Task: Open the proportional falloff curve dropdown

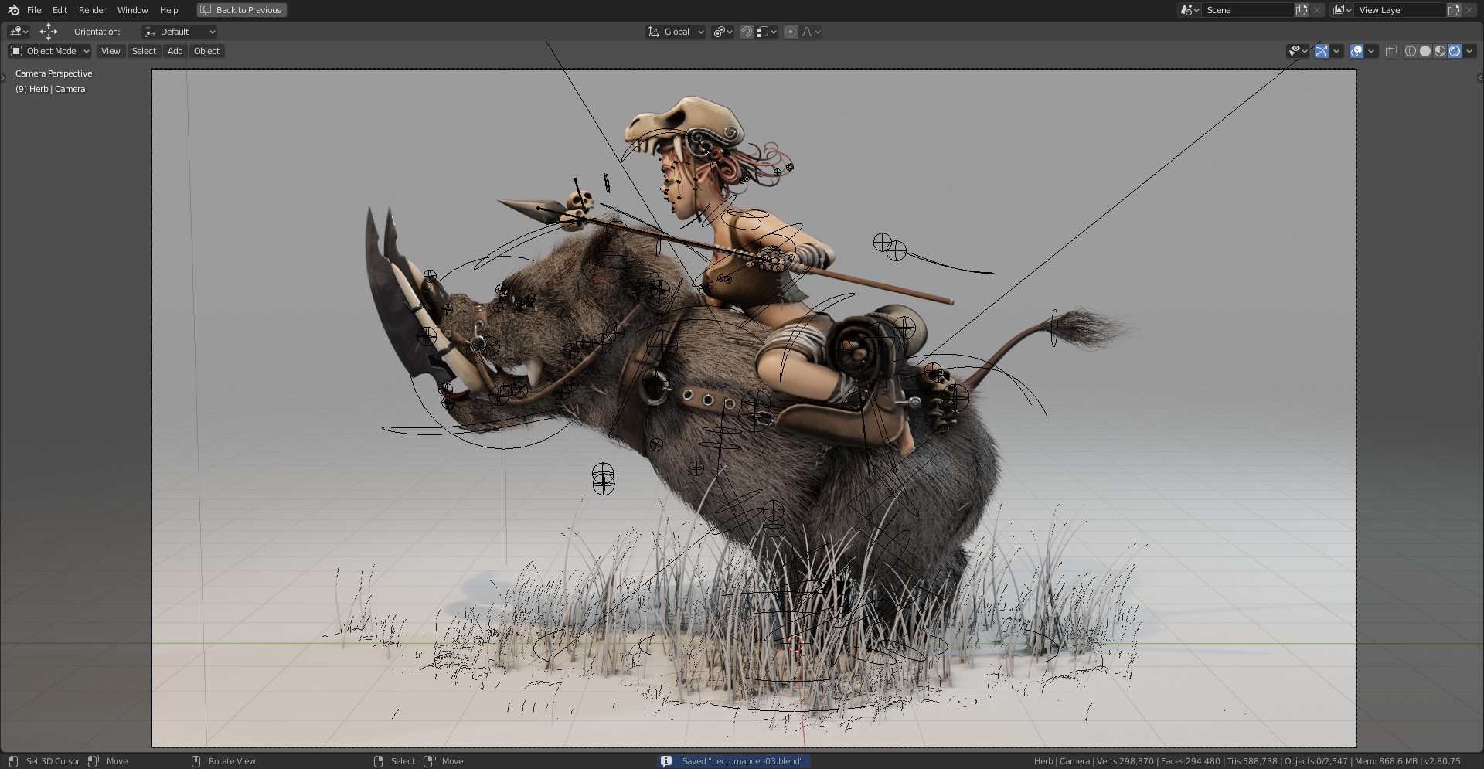Action: (811, 32)
